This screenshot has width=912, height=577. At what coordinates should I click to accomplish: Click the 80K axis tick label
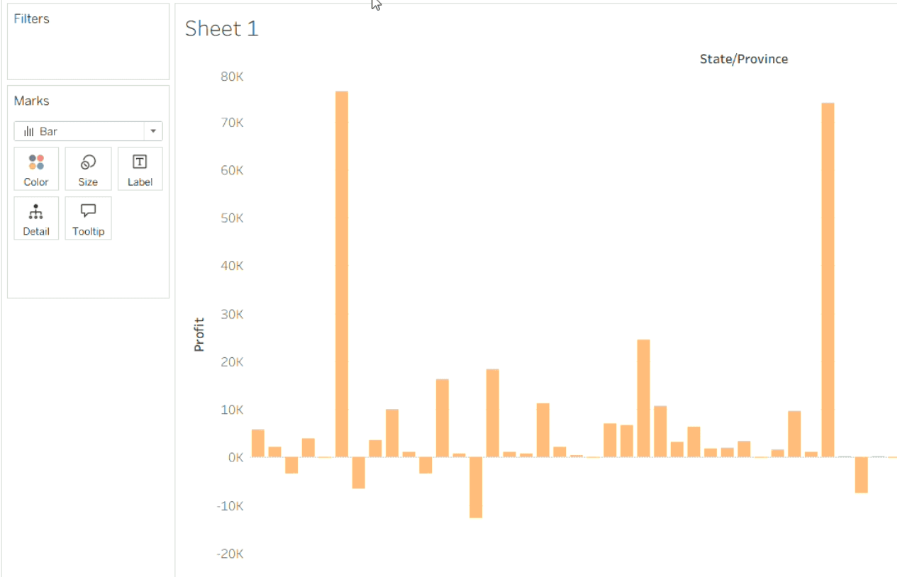232,76
